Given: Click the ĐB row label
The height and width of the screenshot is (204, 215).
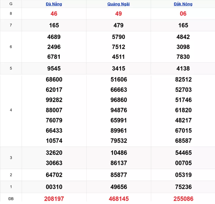Looking at the screenshot, I should 11,199.
